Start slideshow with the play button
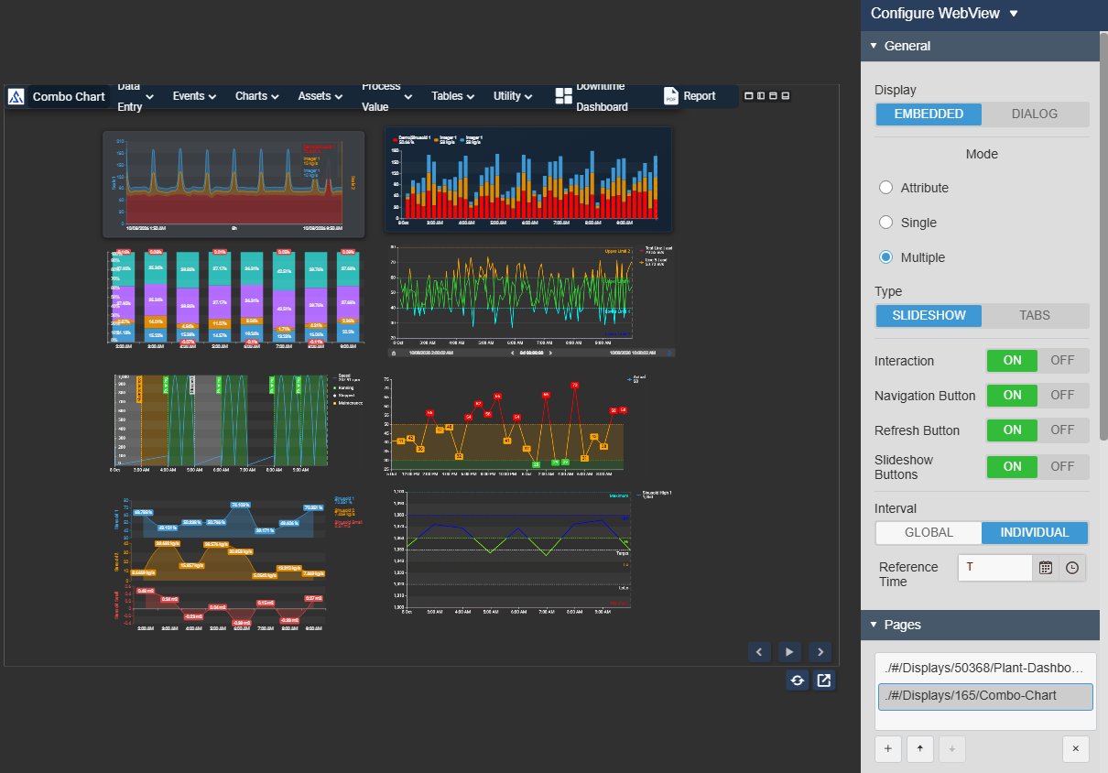Image resolution: width=1108 pixels, height=773 pixels. [x=789, y=651]
